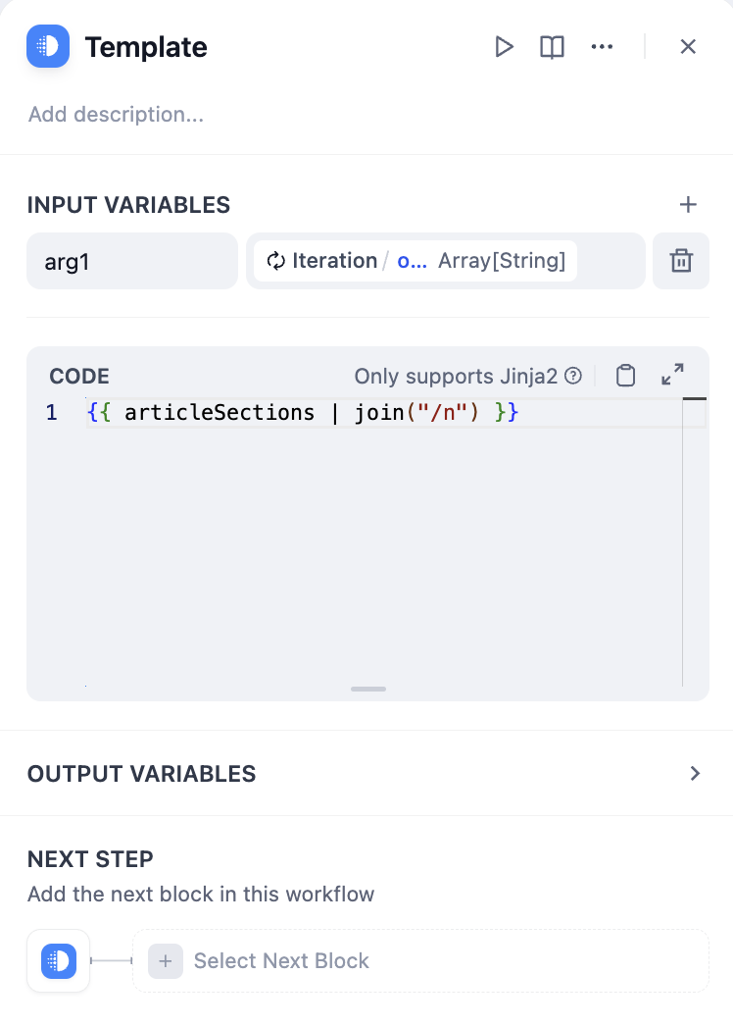Click inside the articleSections join code line
The image size is (733, 1026).
click(x=302, y=413)
